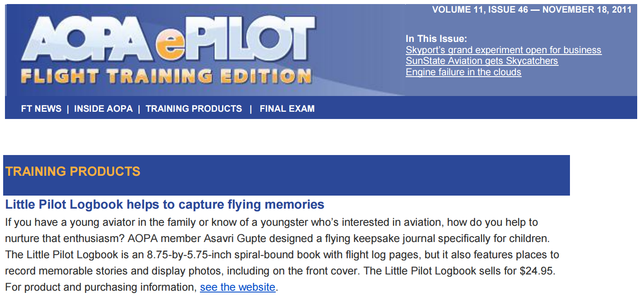639x297 pixels.
Task: Click the Little Pilot Logbook article headline
Action: tap(165, 205)
